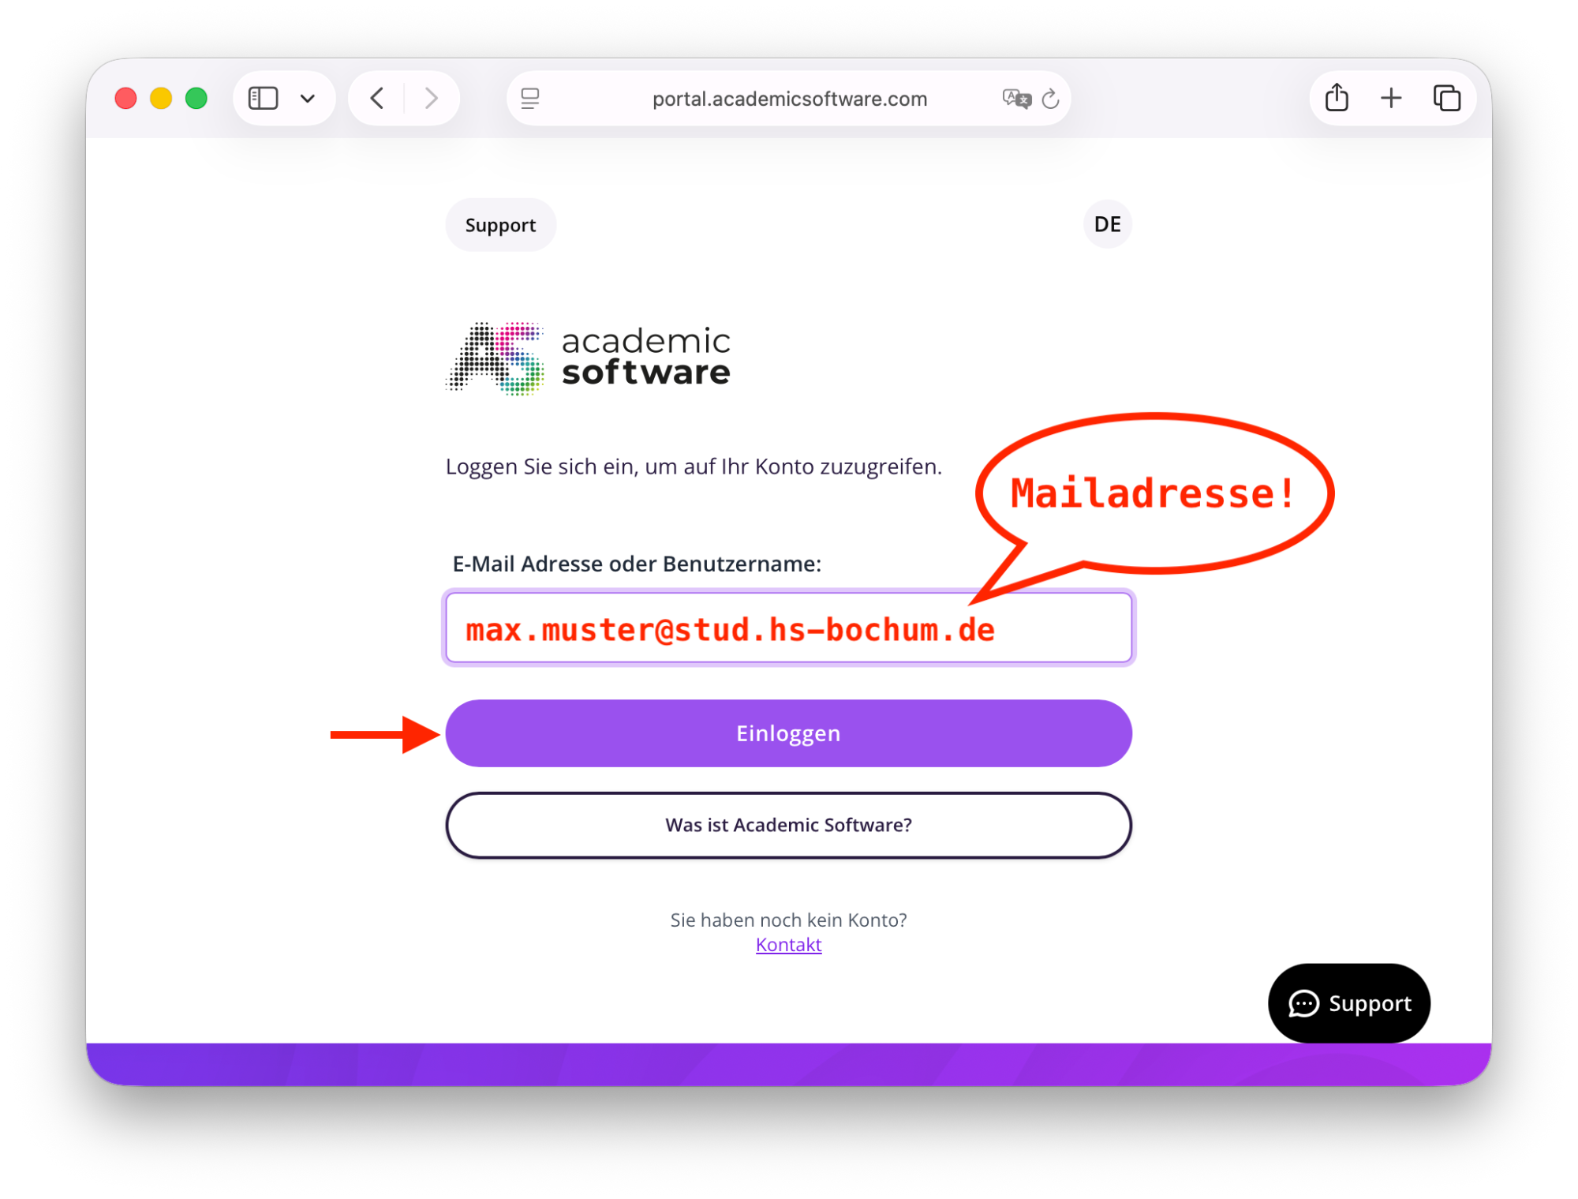The width and height of the screenshot is (1578, 1199).
Task: Click the translate page icon
Action: pos(1016,99)
